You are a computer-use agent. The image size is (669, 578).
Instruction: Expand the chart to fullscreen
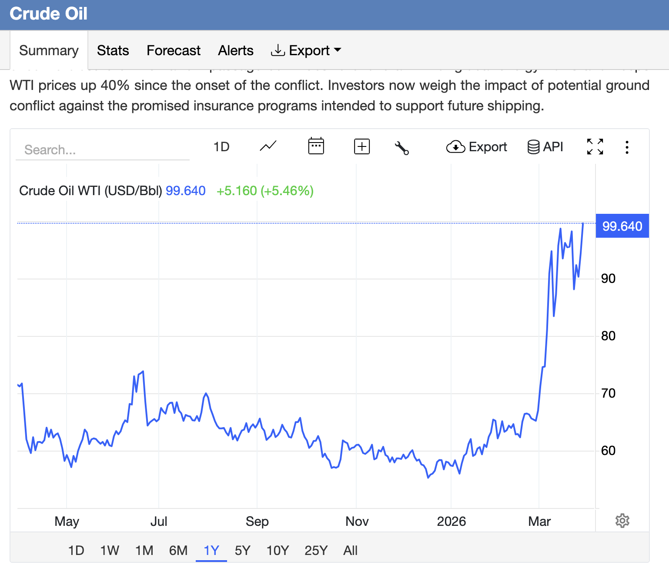pos(595,147)
